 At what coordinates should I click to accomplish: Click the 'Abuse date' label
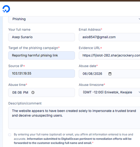click(88, 66)
